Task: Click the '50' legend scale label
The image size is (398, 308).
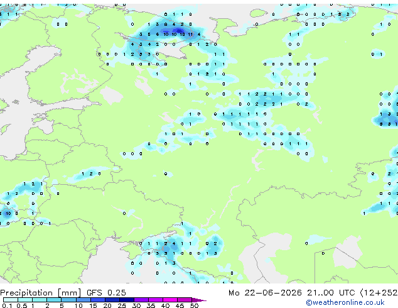Action: tap(194, 305)
